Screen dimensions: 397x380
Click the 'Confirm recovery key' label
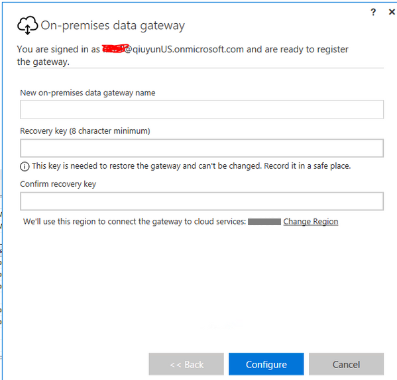tap(58, 184)
